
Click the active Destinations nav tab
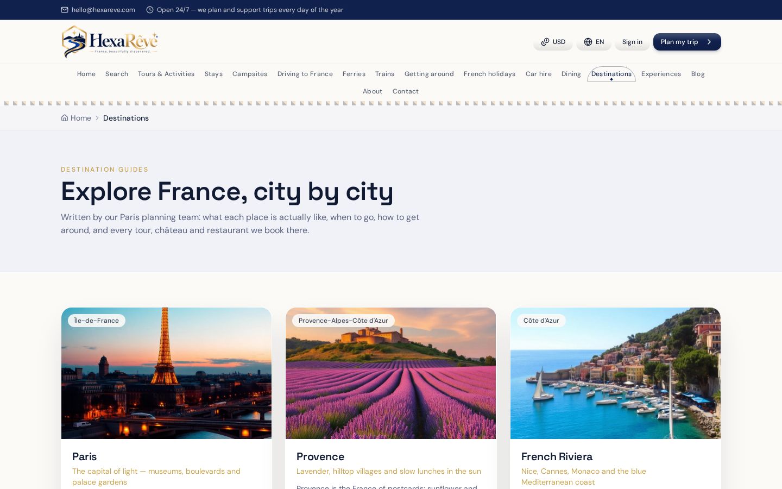[x=611, y=74]
